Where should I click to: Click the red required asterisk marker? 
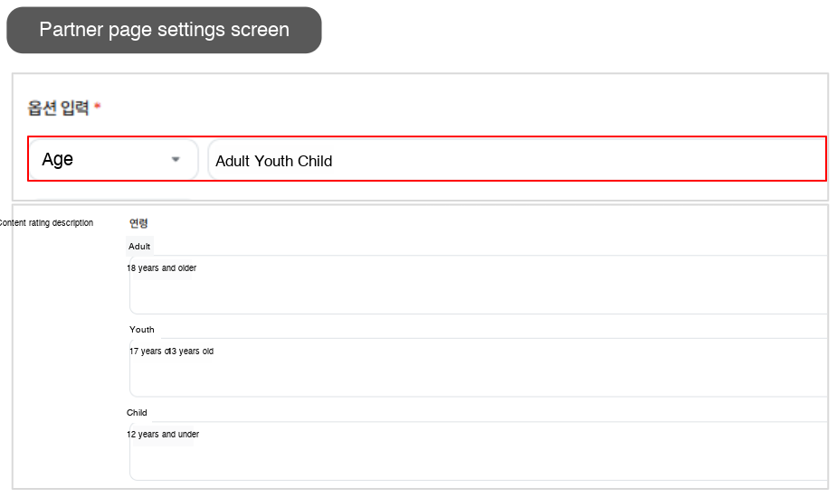[97, 106]
